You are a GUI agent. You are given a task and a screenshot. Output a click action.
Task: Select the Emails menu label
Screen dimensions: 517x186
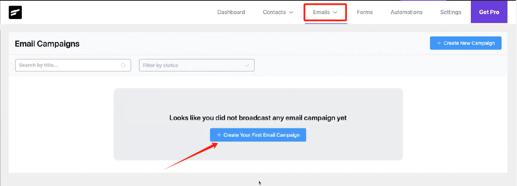(x=321, y=12)
